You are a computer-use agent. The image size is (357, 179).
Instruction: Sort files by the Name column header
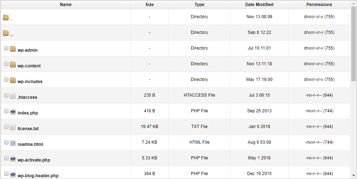point(66,5)
